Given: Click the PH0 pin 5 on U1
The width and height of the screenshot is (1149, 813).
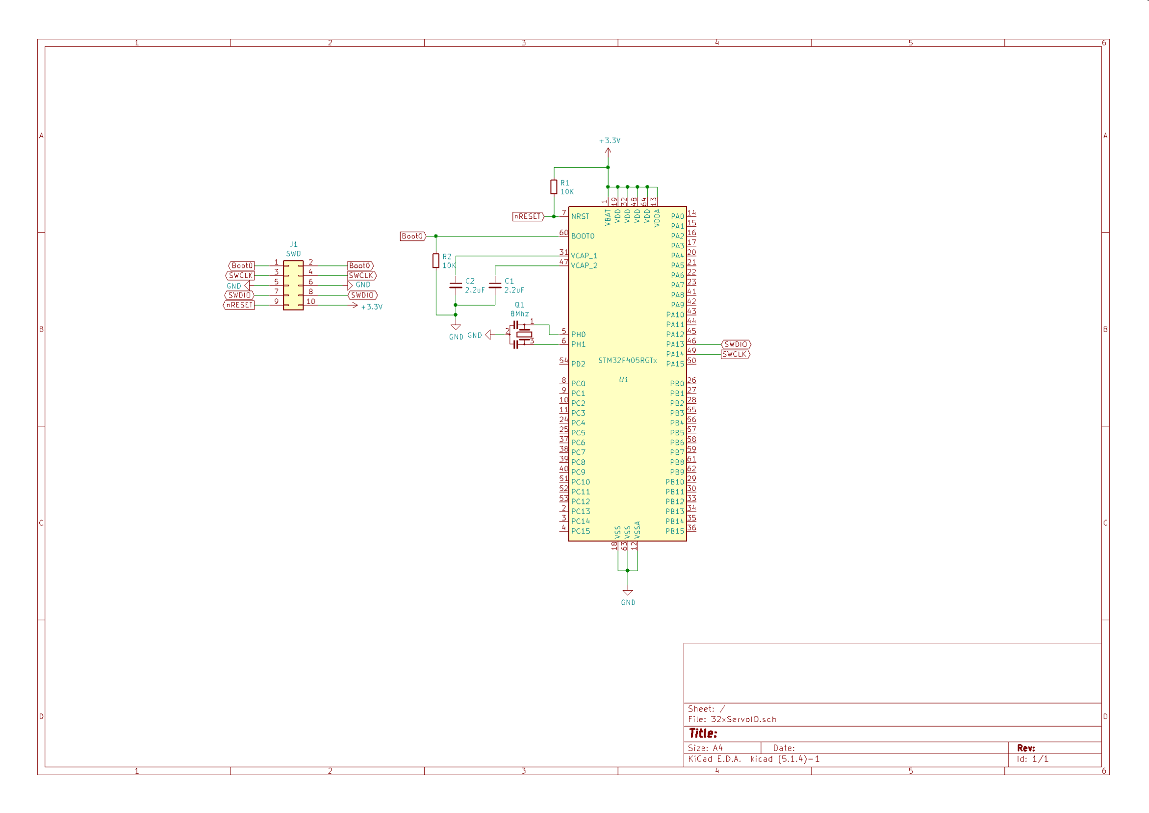Looking at the screenshot, I should click(563, 333).
